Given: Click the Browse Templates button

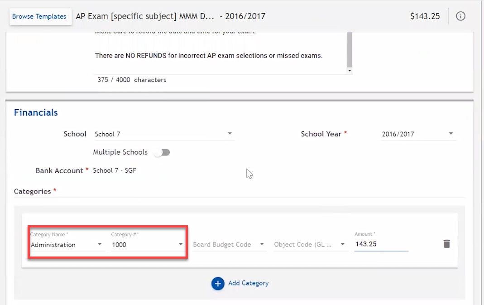Looking at the screenshot, I should 39,16.
